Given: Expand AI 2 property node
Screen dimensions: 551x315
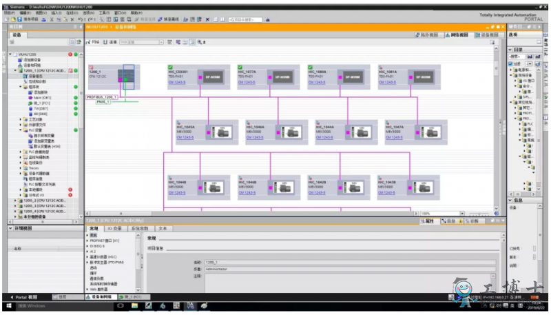Looking at the screenshot, I should tap(87, 252).
